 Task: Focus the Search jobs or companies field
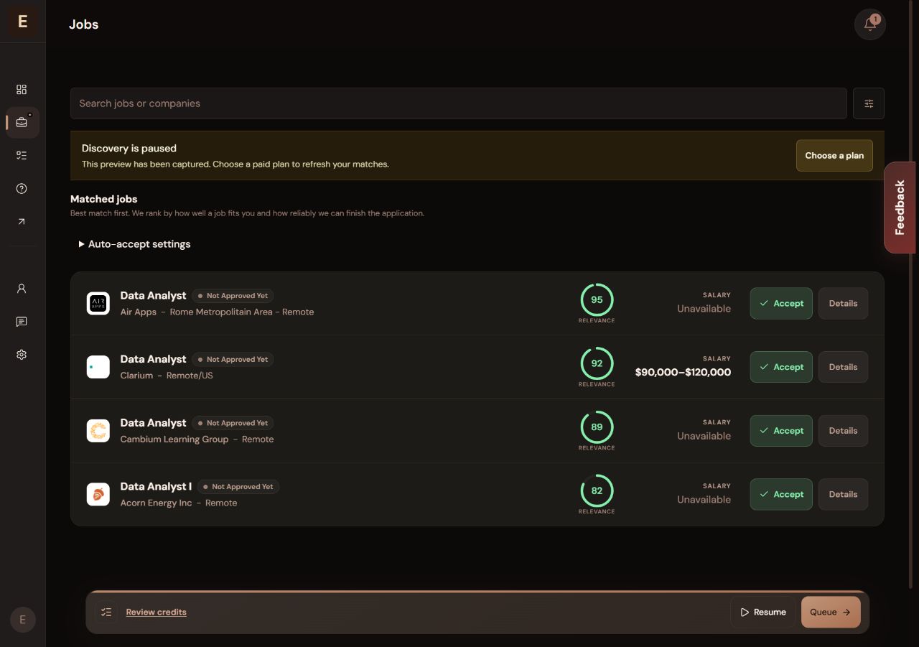pyautogui.click(x=459, y=103)
